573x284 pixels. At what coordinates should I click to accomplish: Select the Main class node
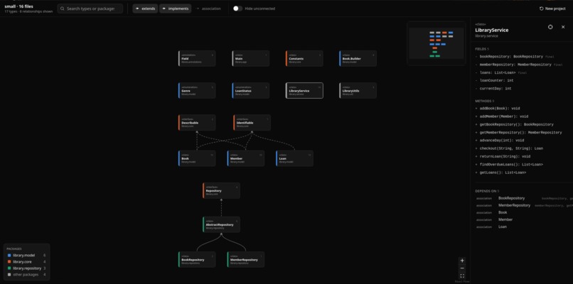coord(251,58)
